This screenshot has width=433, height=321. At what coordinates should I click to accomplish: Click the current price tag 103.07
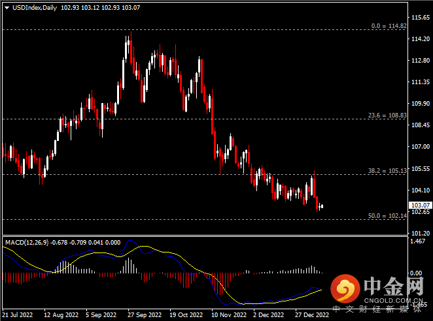point(419,205)
